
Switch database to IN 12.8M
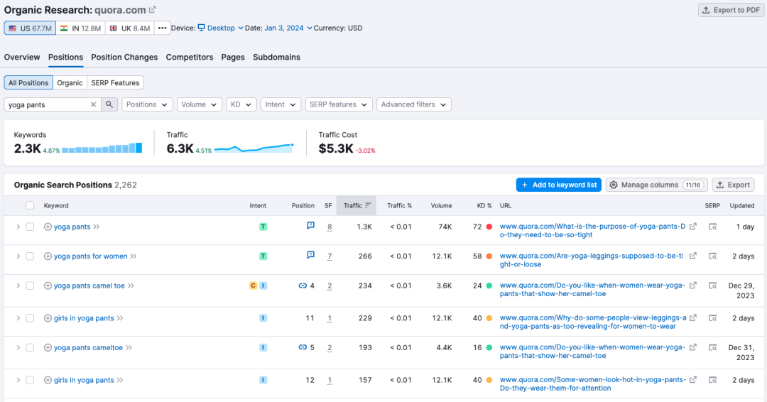[80, 28]
